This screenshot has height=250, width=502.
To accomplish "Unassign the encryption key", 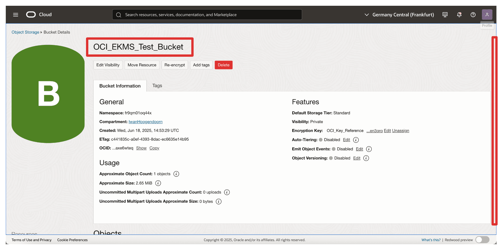I will [x=400, y=131].
